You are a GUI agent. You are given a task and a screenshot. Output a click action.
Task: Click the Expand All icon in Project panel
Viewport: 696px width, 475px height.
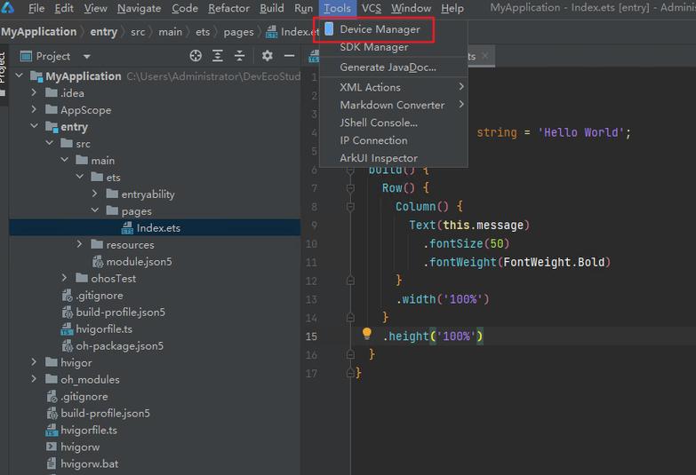click(218, 56)
